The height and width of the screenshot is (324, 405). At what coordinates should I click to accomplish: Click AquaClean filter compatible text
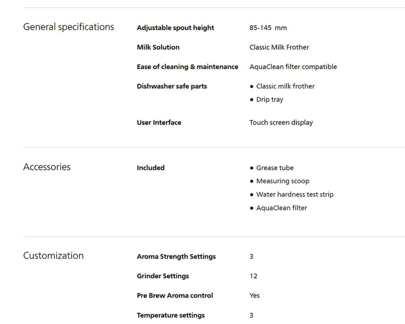click(293, 67)
